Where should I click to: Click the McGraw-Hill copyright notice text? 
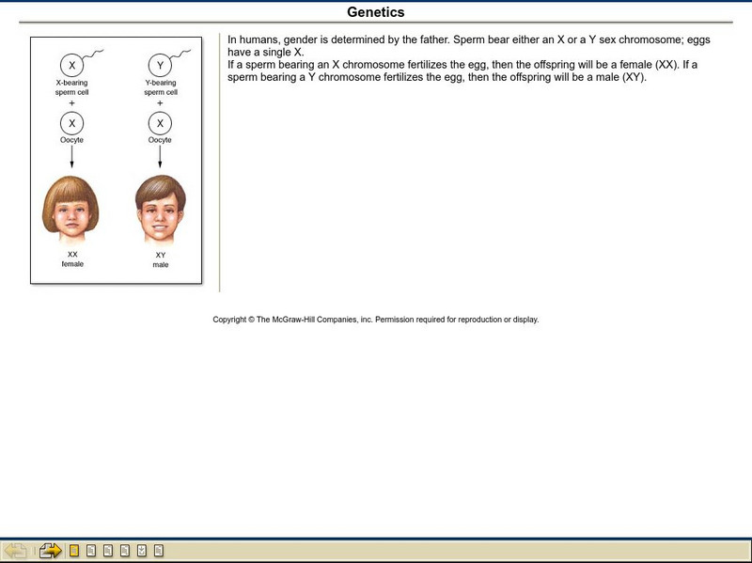(376, 319)
